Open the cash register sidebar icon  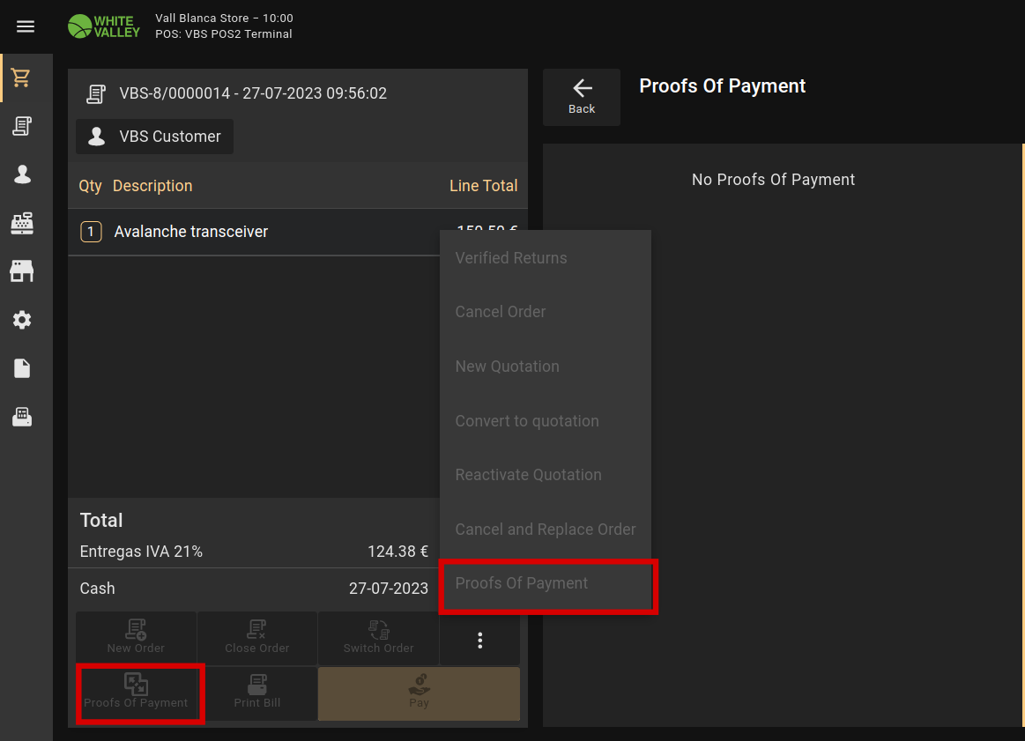click(22, 224)
